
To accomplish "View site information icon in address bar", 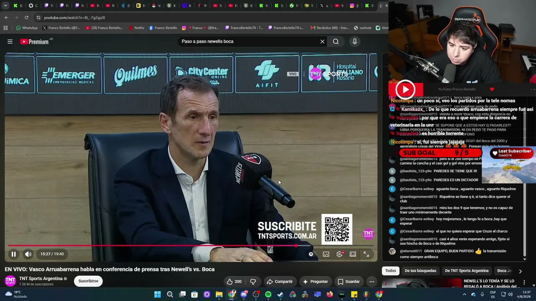I will point(39,18).
